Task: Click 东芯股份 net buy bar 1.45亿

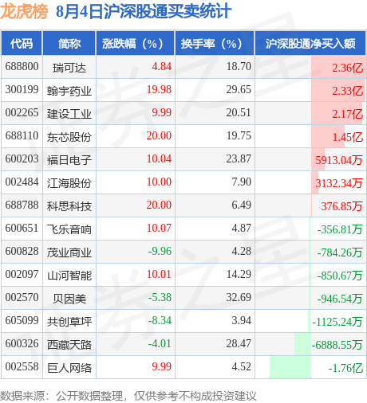Action: [328, 136]
